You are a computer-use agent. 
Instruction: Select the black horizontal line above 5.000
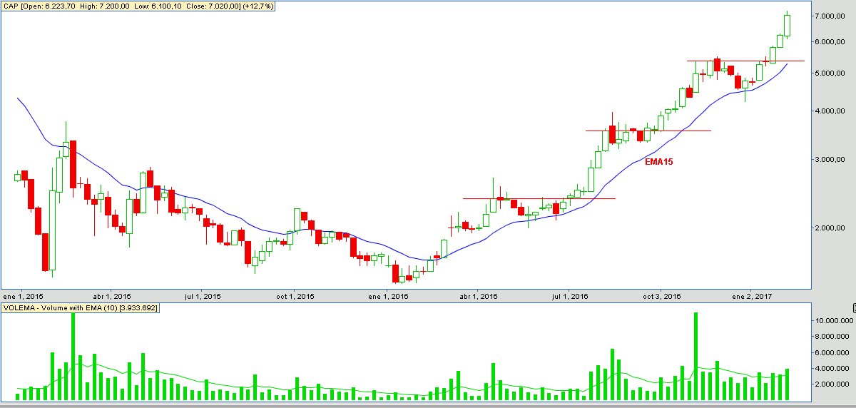tap(745, 61)
